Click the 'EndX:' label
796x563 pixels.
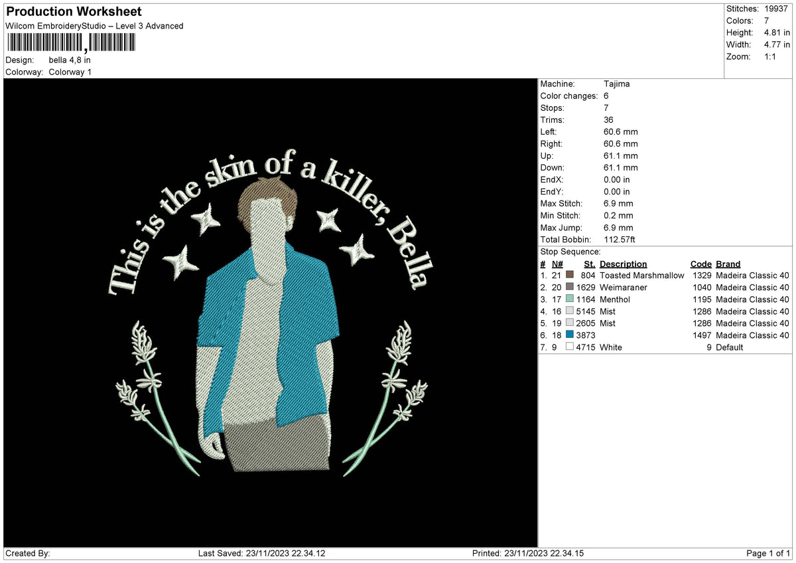point(553,180)
